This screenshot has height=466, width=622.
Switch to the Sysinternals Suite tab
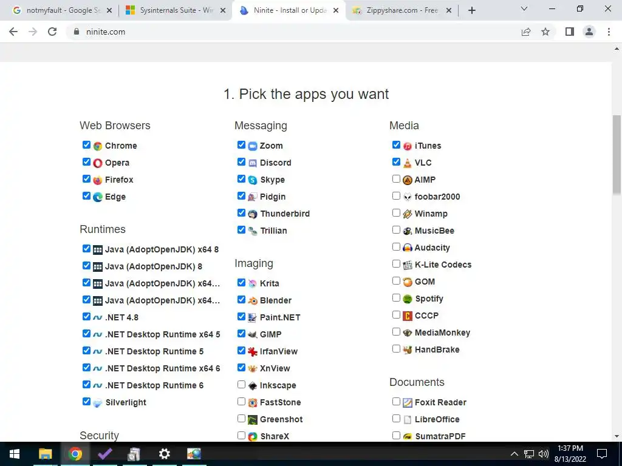175,10
